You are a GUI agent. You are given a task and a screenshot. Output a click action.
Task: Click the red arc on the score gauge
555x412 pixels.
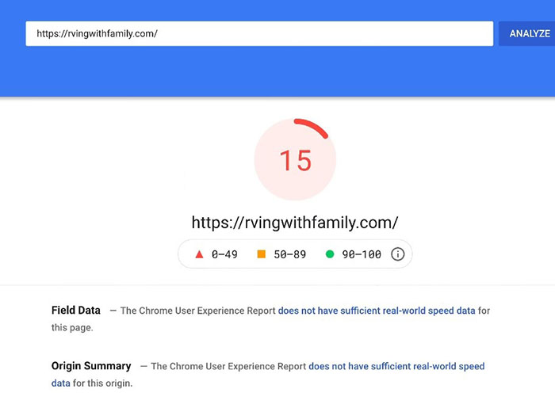click(x=314, y=126)
